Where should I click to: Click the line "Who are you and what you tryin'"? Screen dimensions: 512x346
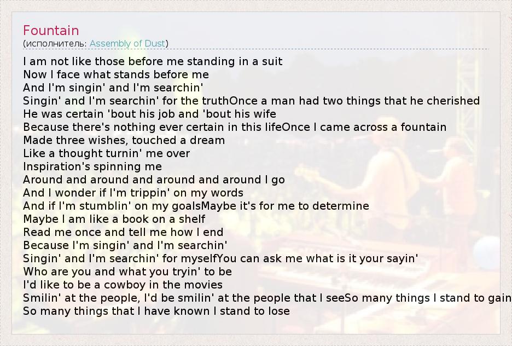[x=127, y=272]
